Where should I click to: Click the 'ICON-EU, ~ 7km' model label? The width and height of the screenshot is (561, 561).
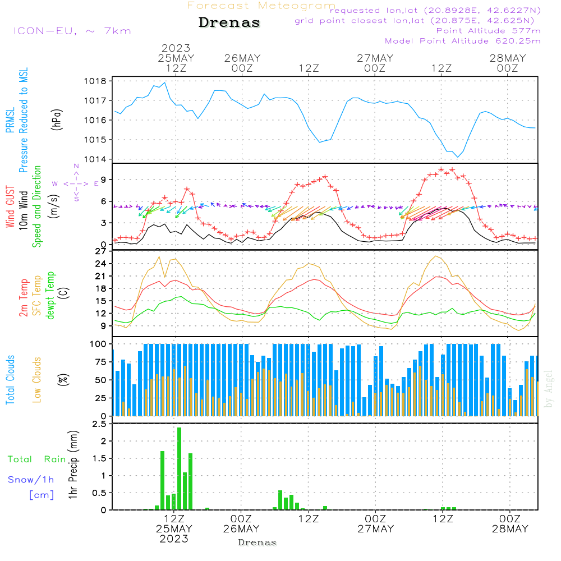pyautogui.click(x=72, y=31)
